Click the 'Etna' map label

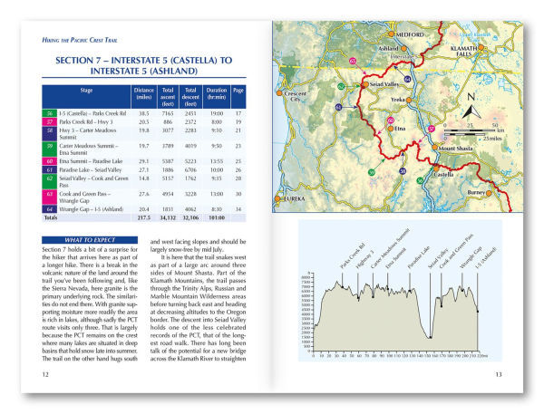(x=400, y=129)
